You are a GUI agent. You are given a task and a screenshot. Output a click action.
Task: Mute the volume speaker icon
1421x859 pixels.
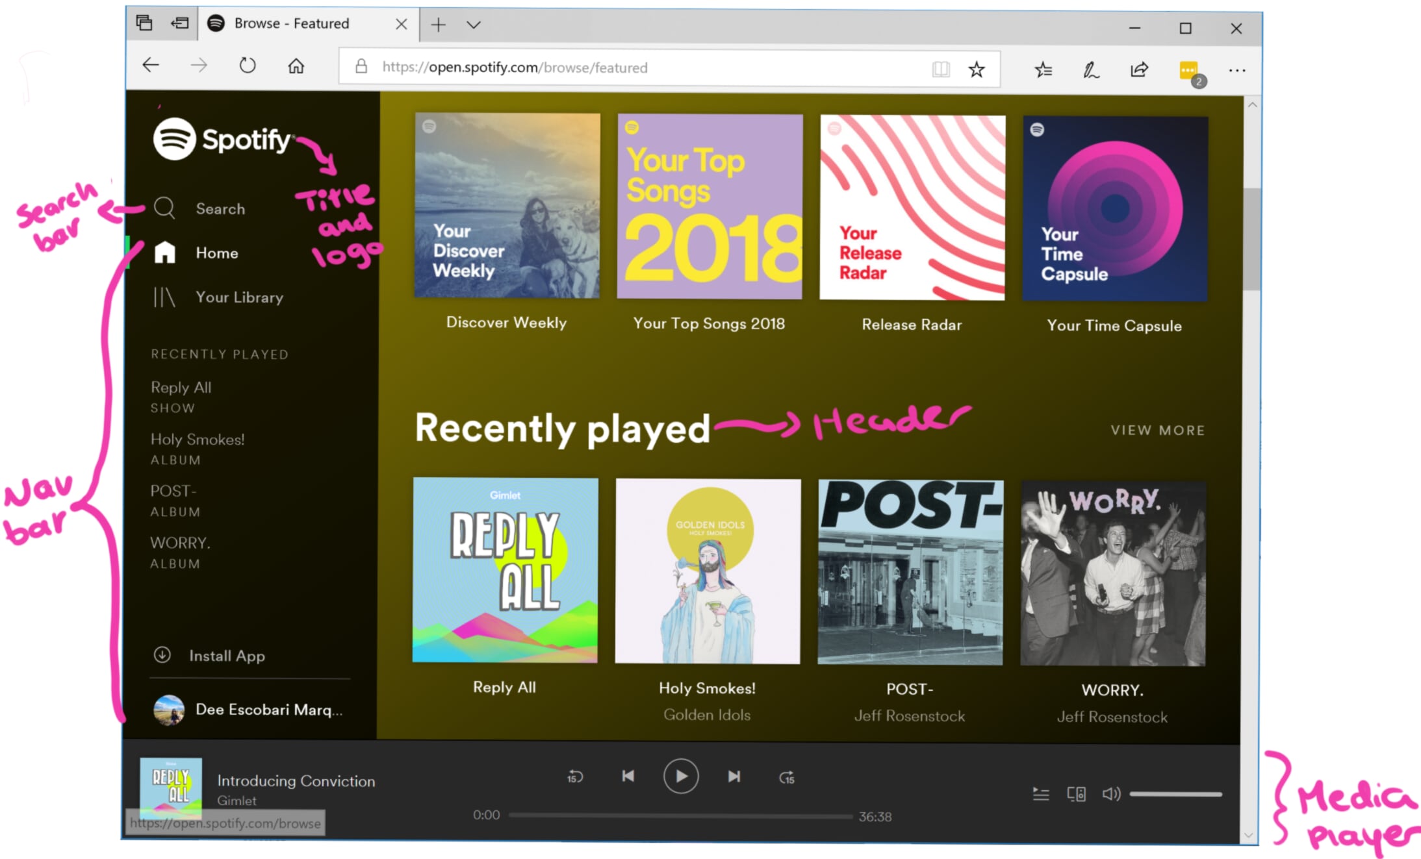point(1111,793)
